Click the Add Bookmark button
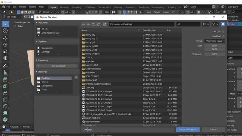242x136 pixels. [x=57, y=66]
